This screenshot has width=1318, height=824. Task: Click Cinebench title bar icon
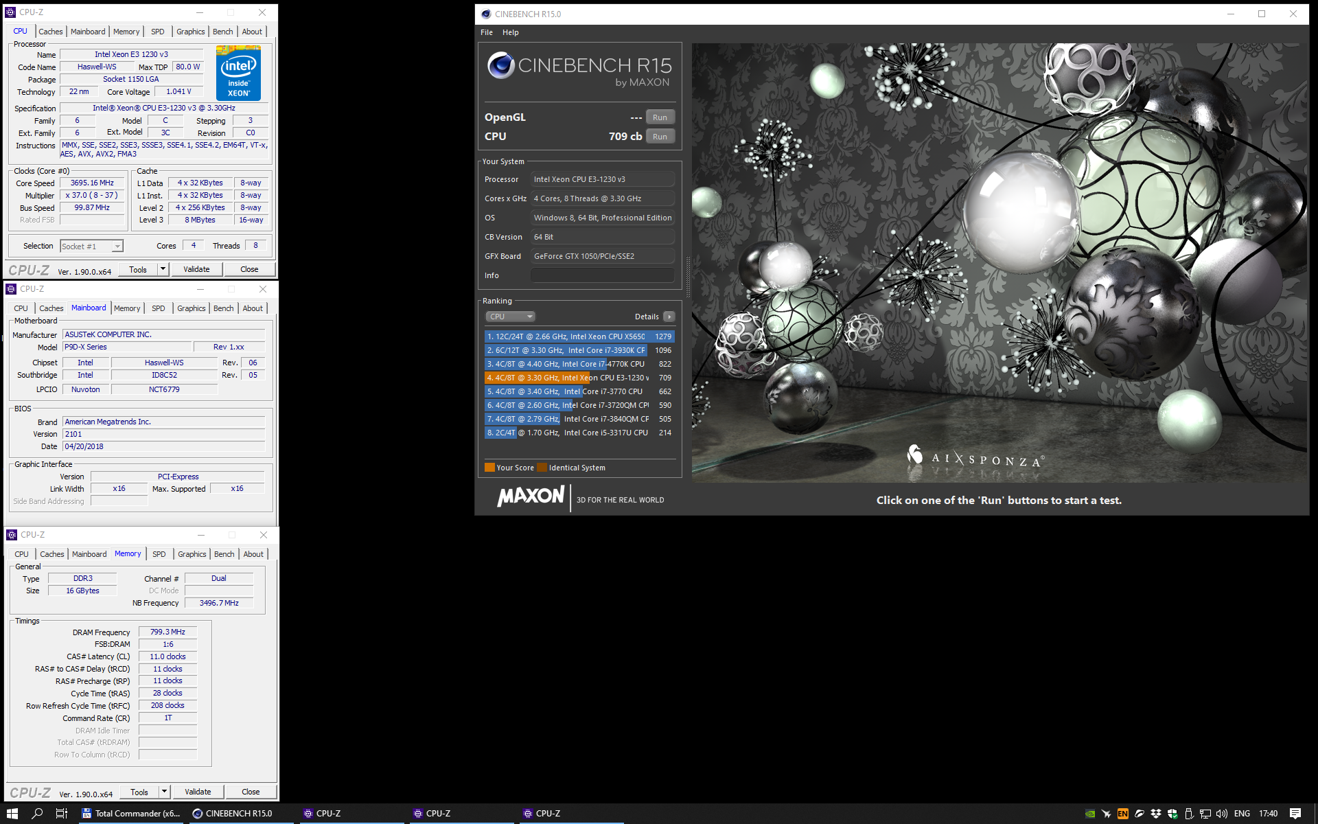(486, 14)
